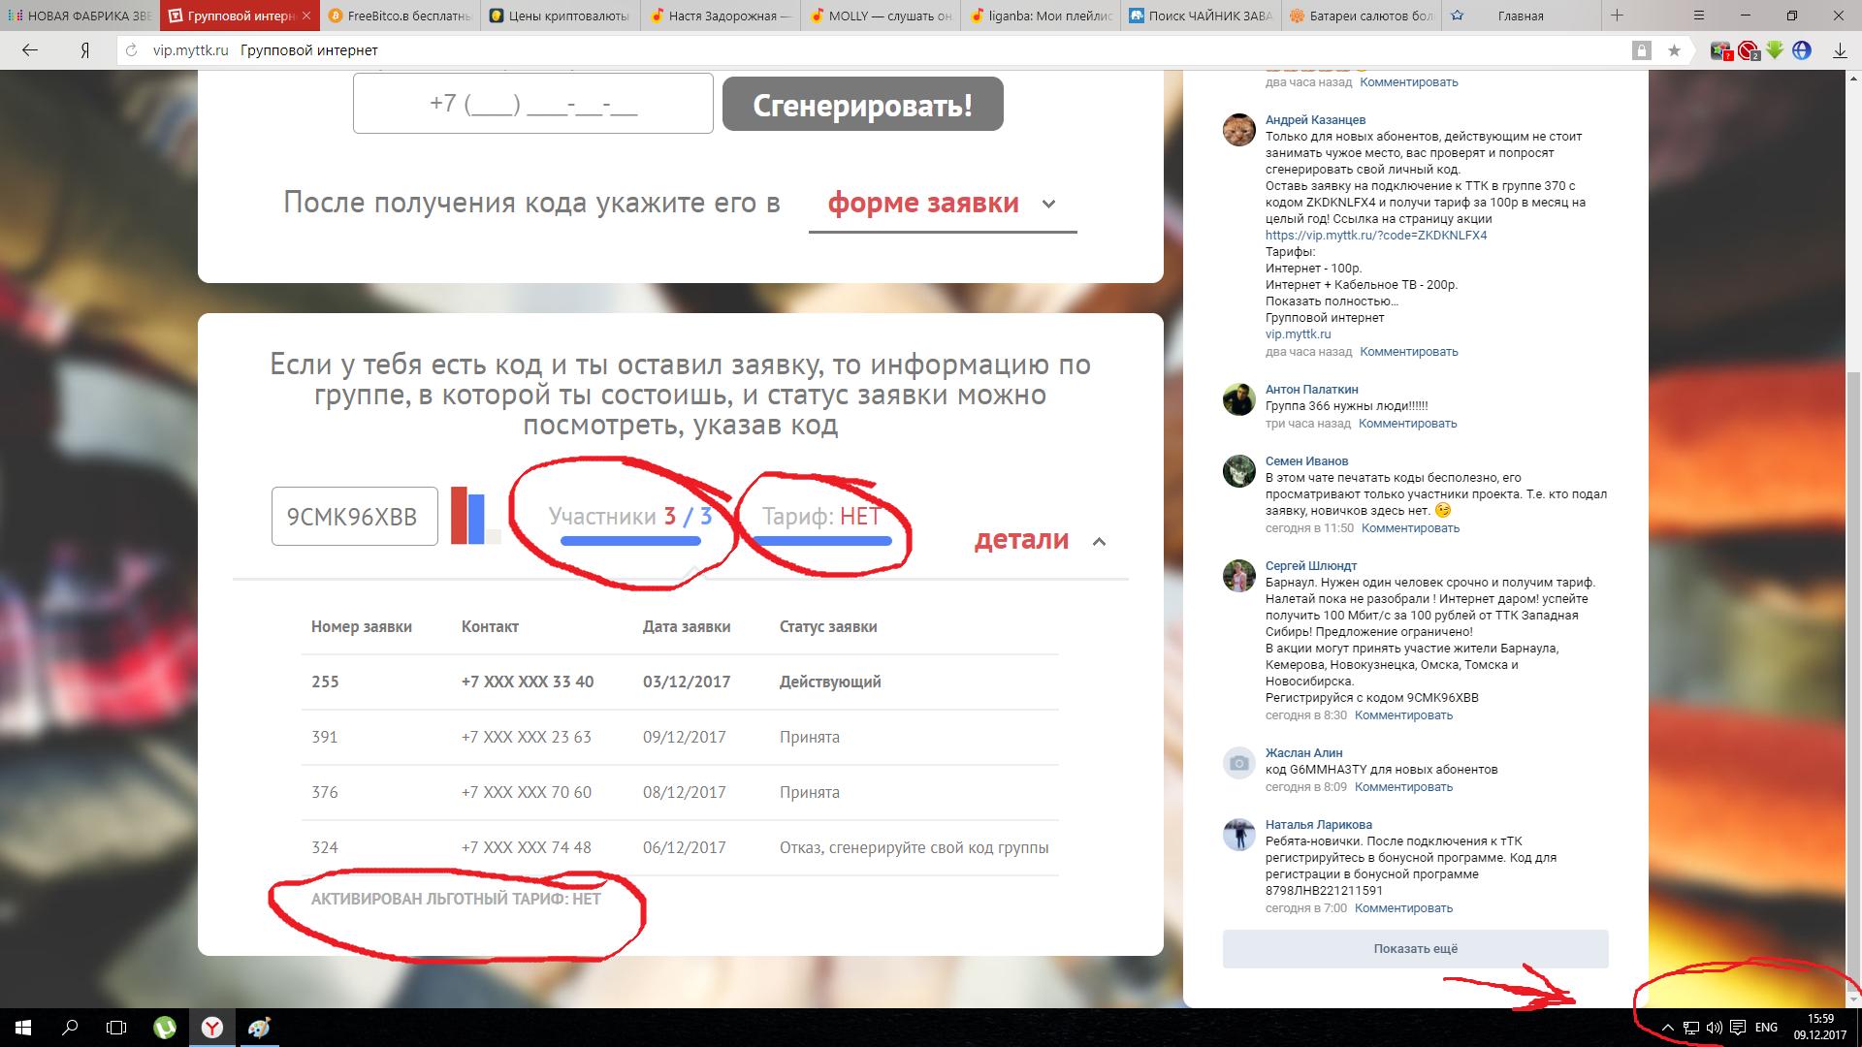The height and width of the screenshot is (1047, 1862).
Task: Click the red-blue bar chart icon
Action: tap(475, 515)
